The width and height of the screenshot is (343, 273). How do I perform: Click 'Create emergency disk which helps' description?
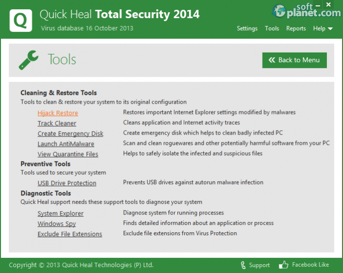pyautogui.click(x=203, y=133)
